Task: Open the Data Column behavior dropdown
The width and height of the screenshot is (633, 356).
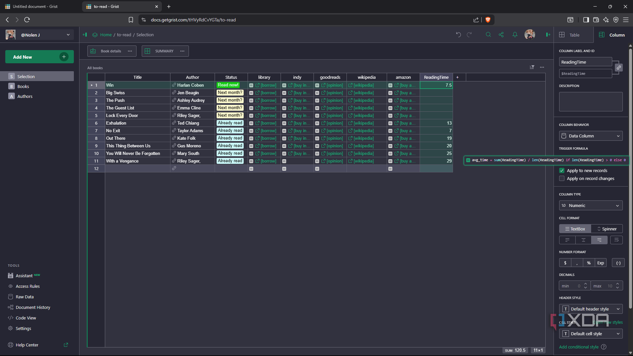Action: pos(590,136)
